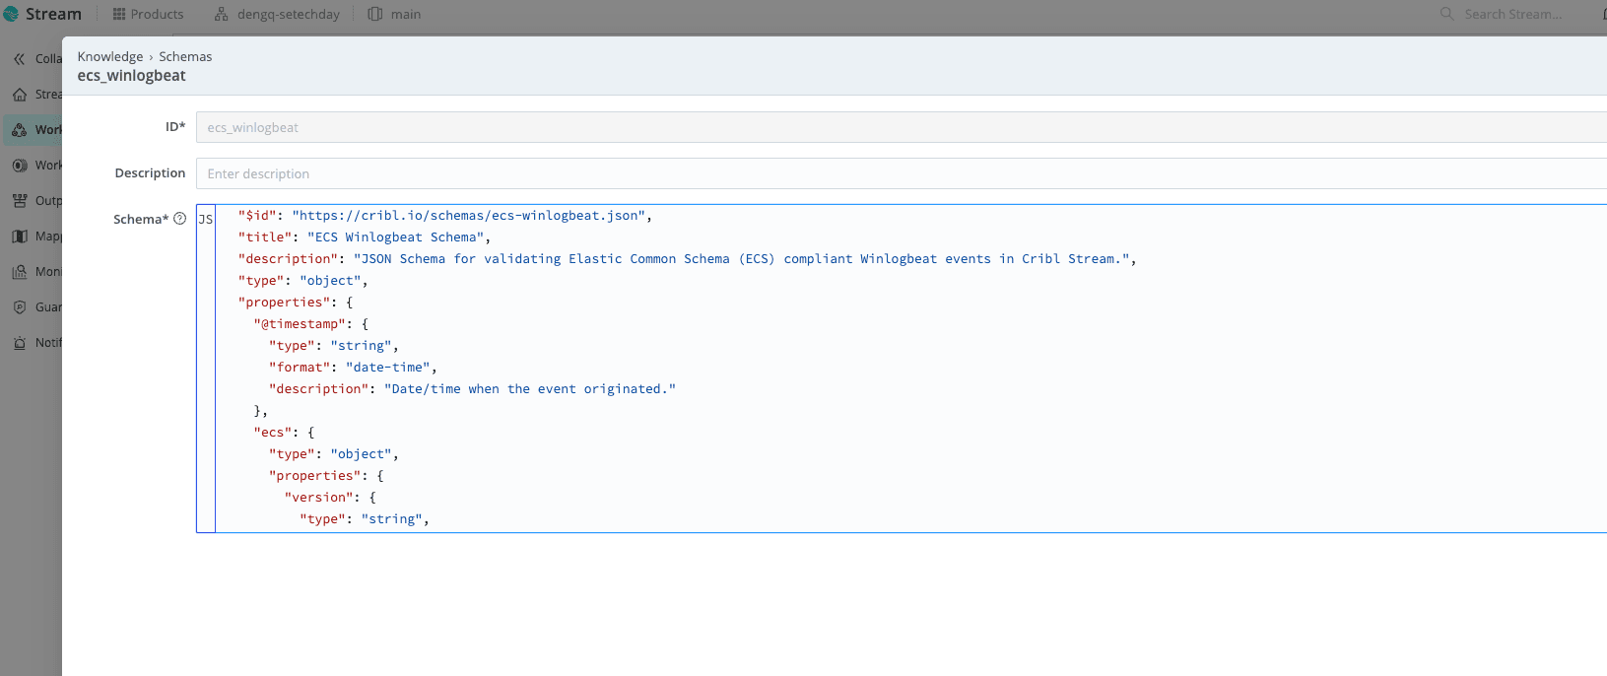
Task: Open Monitoring sidebar icon
Action: pos(20,272)
